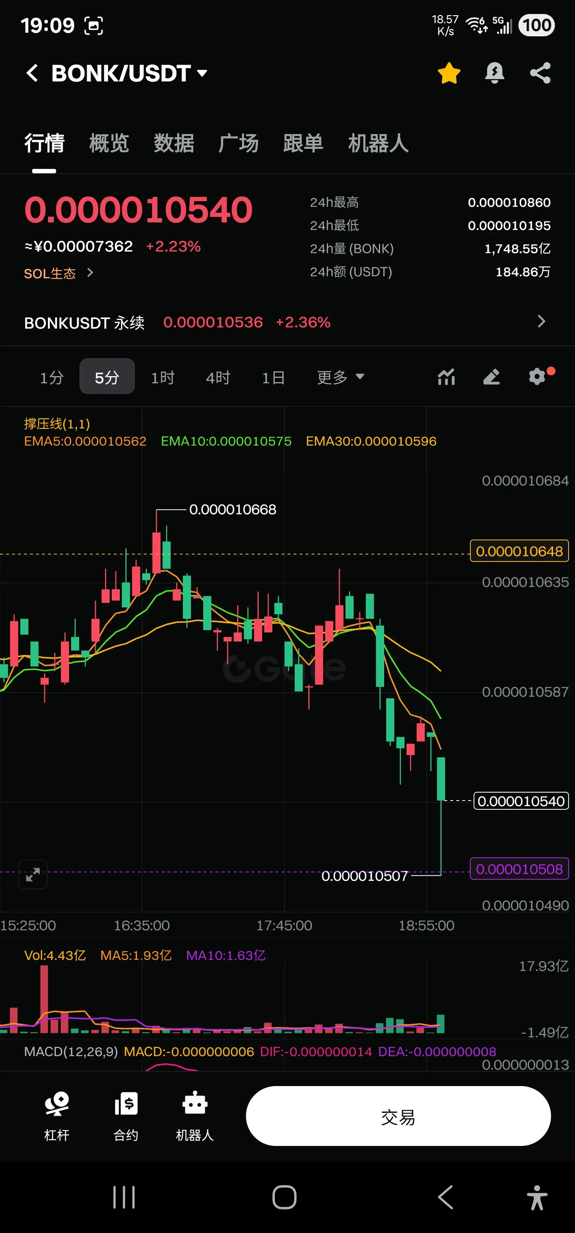This screenshot has height=1233, width=575.
Task: Tap the back arrow beside BONK/USDT
Action: pos(32,73)
